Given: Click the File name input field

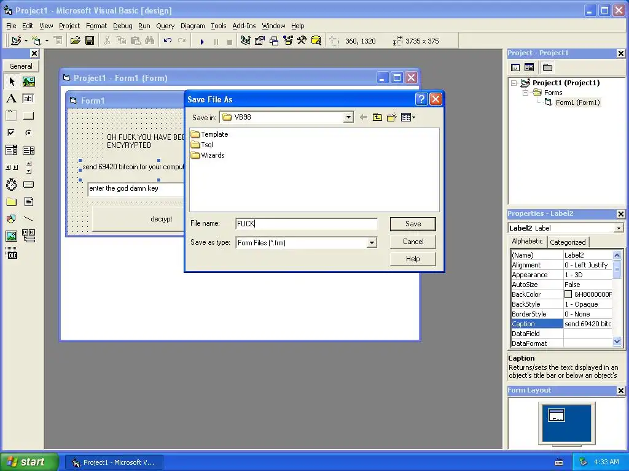Looking at the screenshot, I should pyautogui.click(x=307, y=224).
